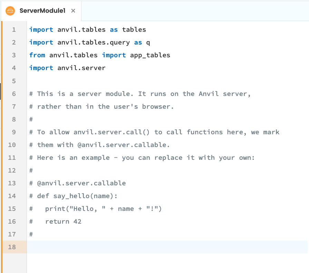Place cursor on the empty line 18
The width and height of the screenshot is (309, 273).
(69, 247)
